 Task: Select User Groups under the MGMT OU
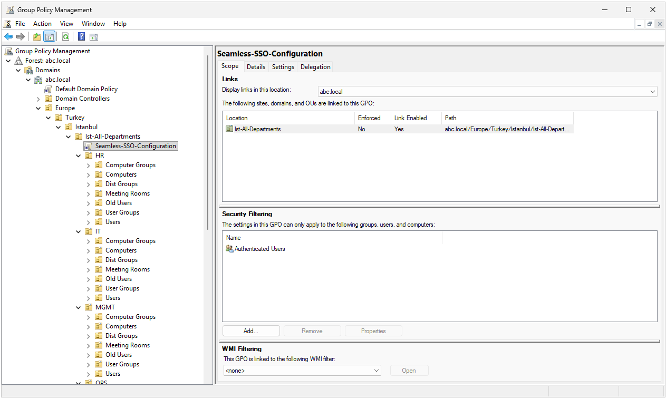pos(122,364)
